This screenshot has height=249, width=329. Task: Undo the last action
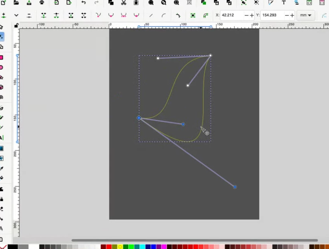[x=84, y=2]
